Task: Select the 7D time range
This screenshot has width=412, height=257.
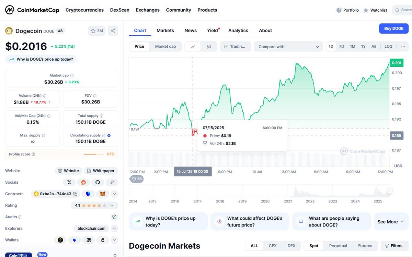Action: click(342, 47)
